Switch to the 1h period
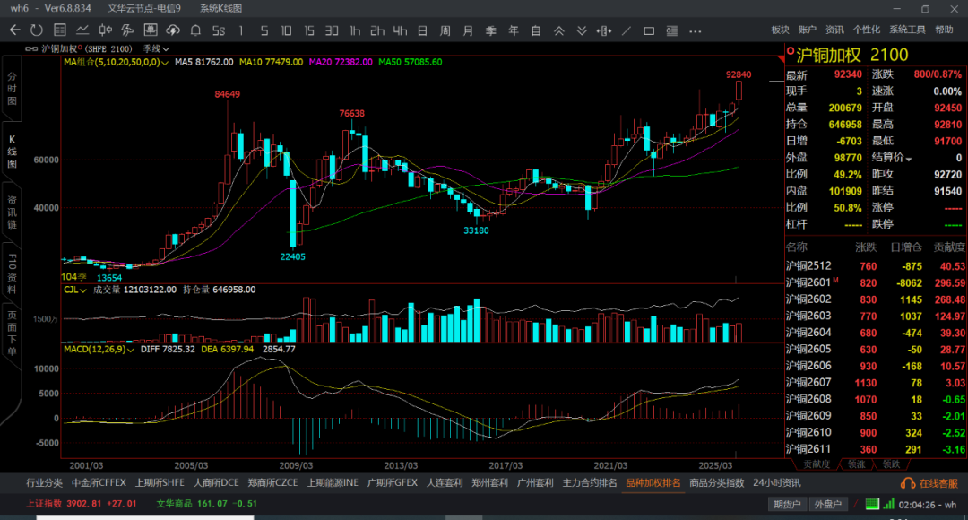This screenshot has height=520, width=968. [355, 30]
